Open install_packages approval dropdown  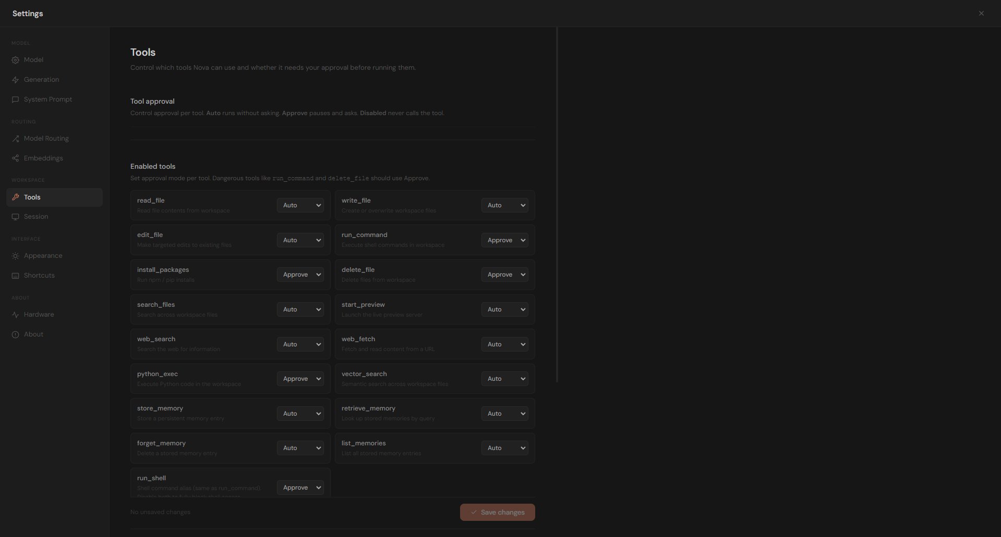tap(300, 274)
